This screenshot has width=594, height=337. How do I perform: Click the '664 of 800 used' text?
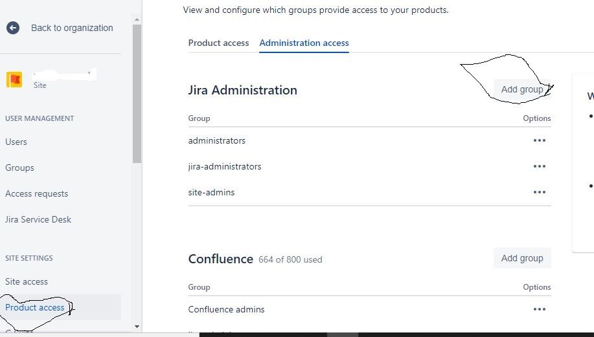pyautogui.click(x=290, y=260)
